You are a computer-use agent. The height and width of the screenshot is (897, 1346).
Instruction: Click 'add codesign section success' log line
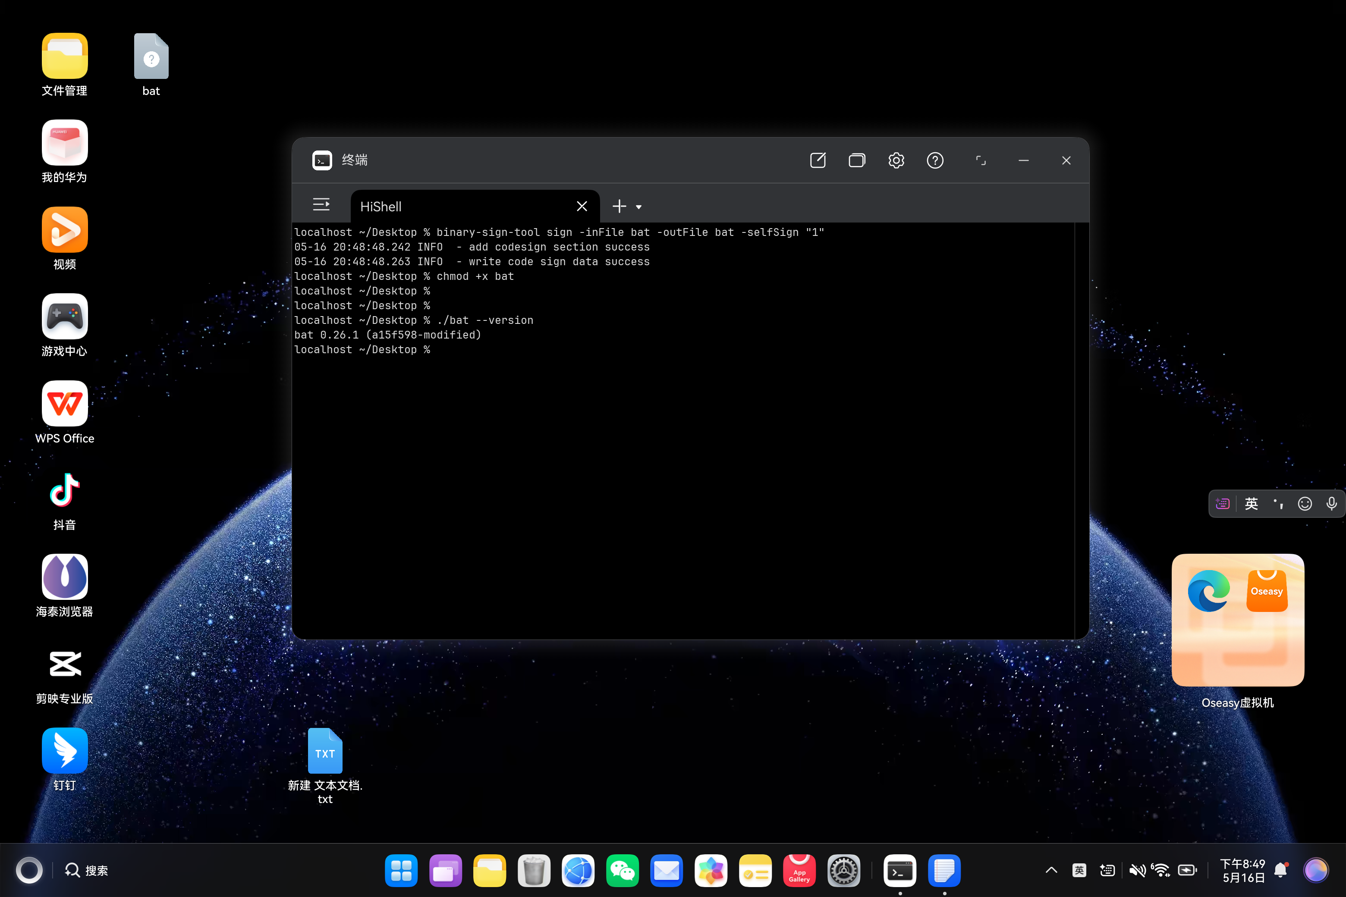point(472,247)
